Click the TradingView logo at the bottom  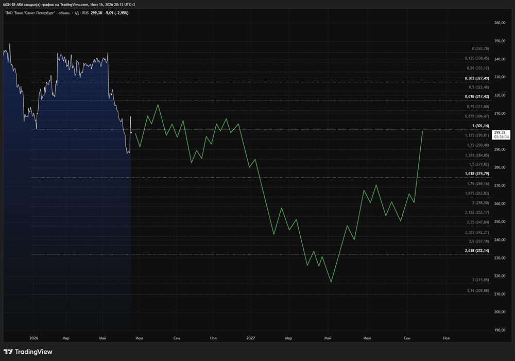point(28,352)
